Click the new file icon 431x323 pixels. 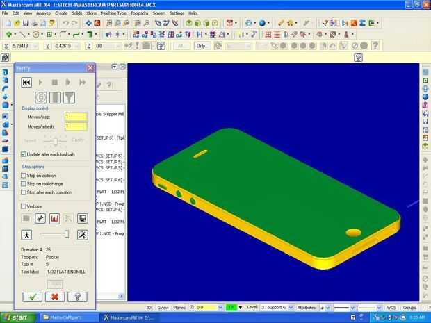point(8,24)
